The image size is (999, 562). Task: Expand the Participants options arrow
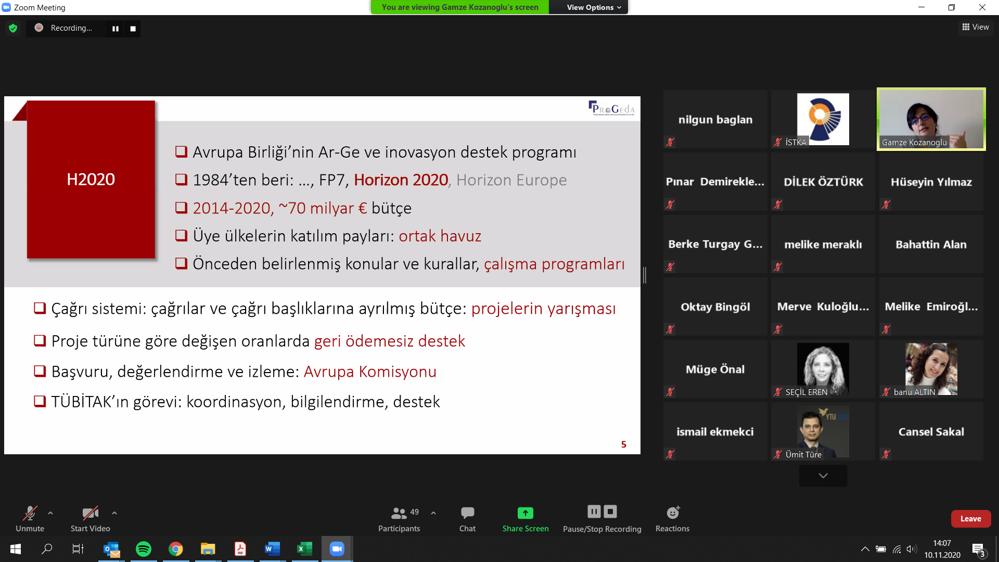click(x=433, y=513)
